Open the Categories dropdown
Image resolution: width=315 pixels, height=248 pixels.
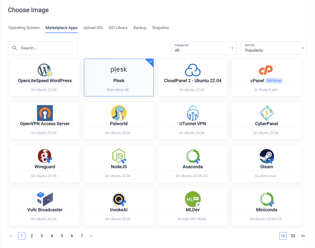click(x=203, y=48)
